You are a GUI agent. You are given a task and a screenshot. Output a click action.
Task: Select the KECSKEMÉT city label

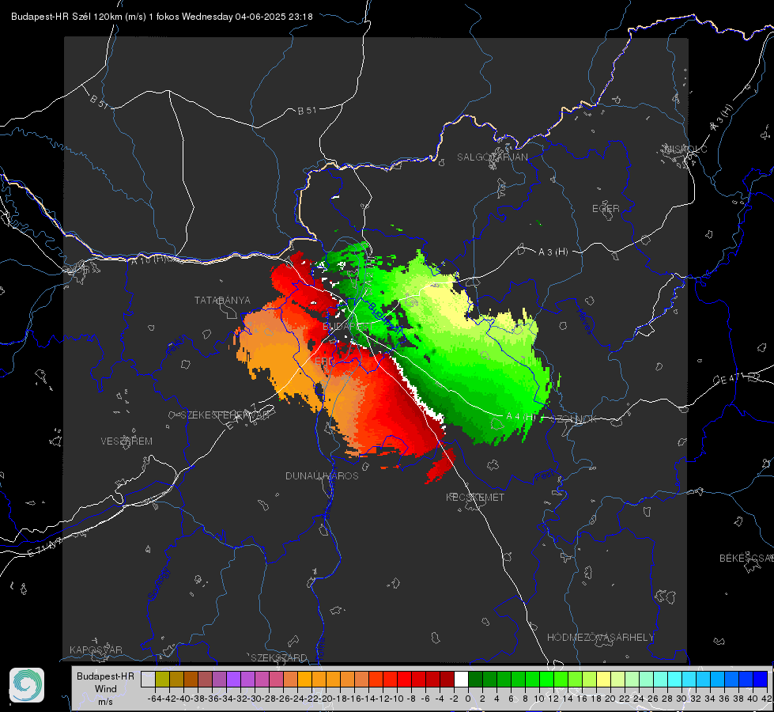(x=475, y=497)
